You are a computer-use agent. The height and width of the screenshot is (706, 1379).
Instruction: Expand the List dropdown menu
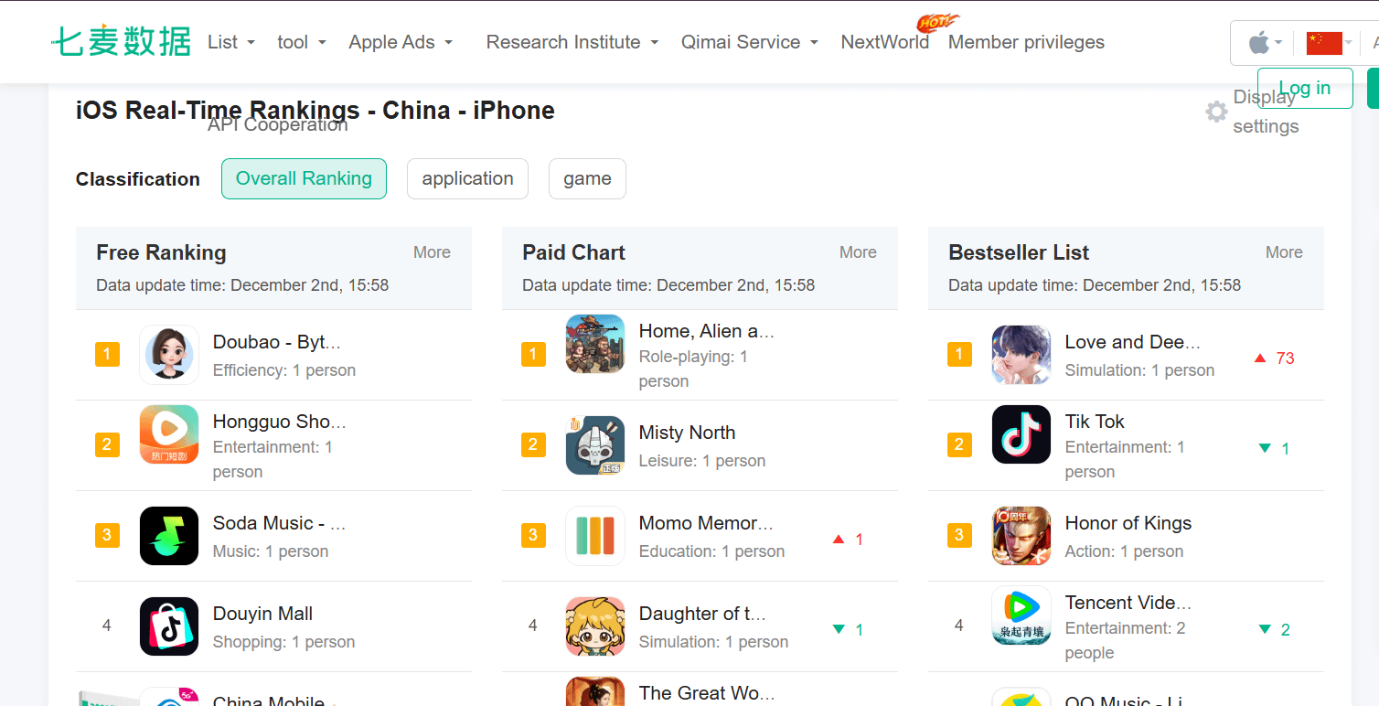230,42
